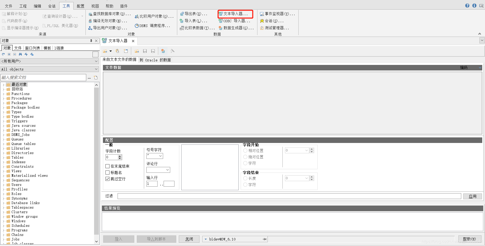The height and width of the screenshot is (246, 485).
Task: Select the 绝对位置 radio button
Action: (245, 157)
